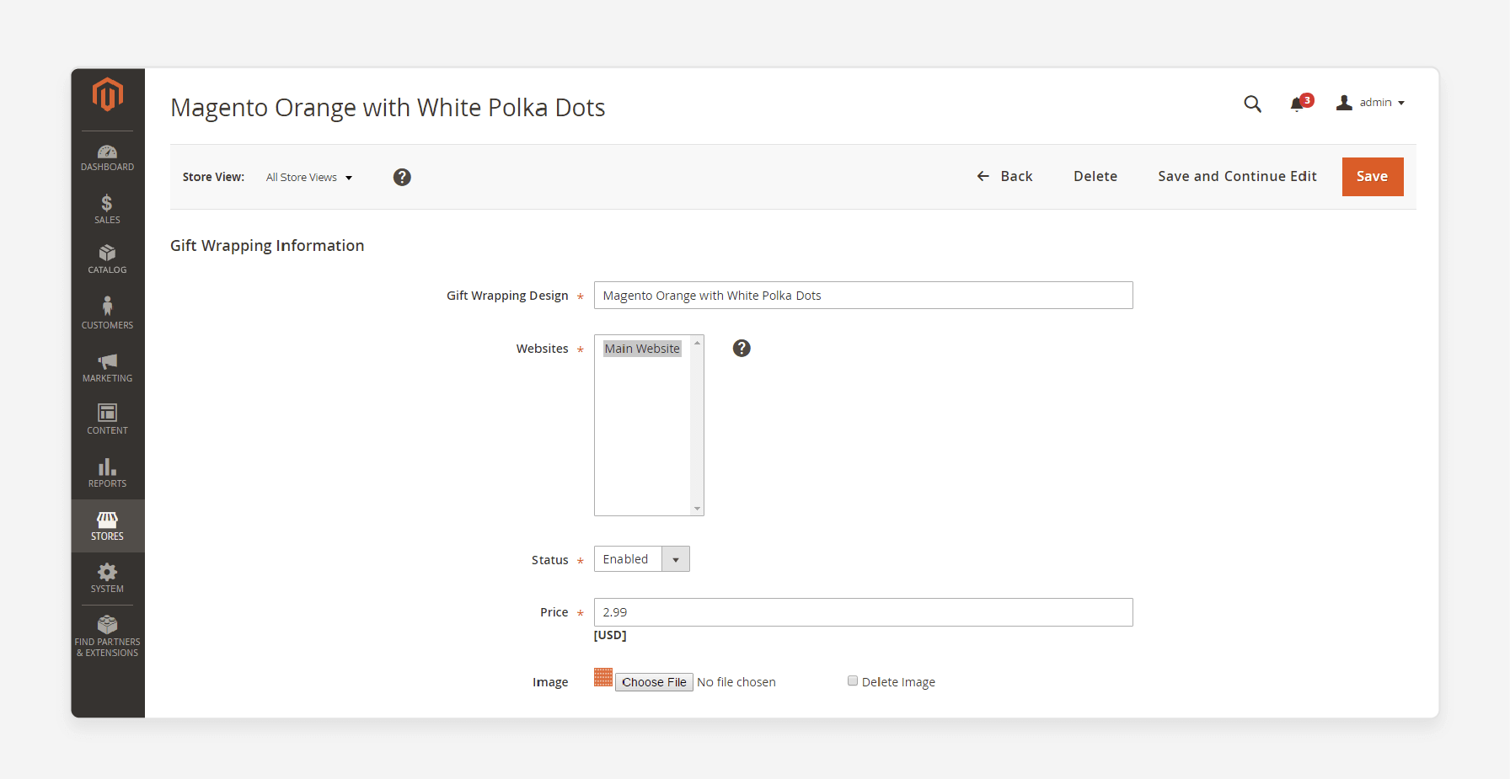
Task: Tick the Delete Image checkbox
Action: pyautogui.click(x=853, y=681)
